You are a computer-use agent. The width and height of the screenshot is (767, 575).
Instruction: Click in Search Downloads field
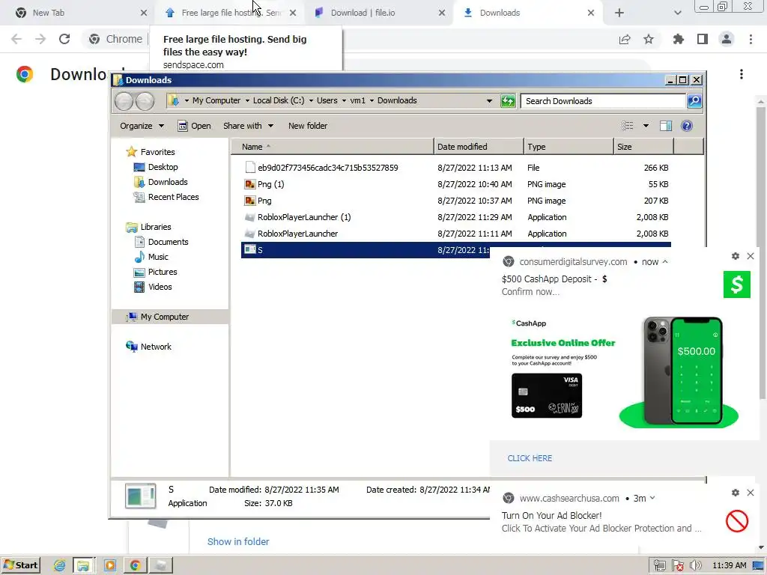click(x=603, y=101)
